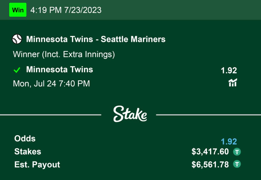
Task: Click the baseball sport icon
Action: coord(17,39)
